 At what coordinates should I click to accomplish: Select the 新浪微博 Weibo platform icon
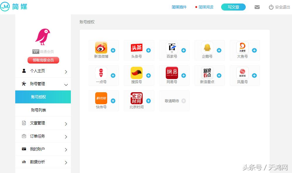[x=101, y=47]
